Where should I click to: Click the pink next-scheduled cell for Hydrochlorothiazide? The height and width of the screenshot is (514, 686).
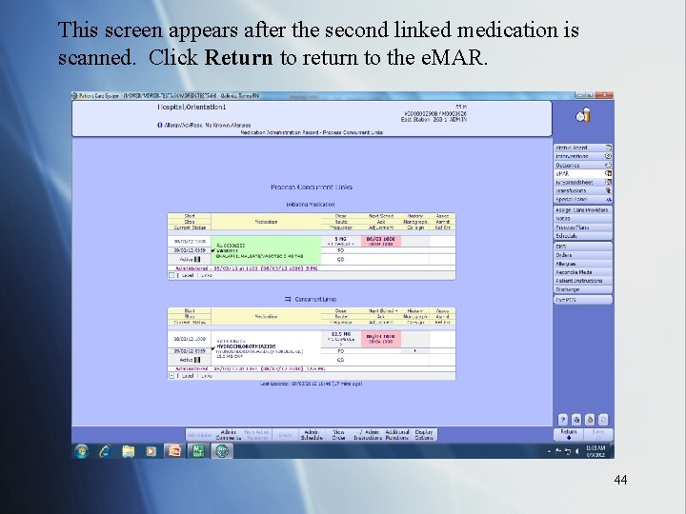tap(380, 339)
